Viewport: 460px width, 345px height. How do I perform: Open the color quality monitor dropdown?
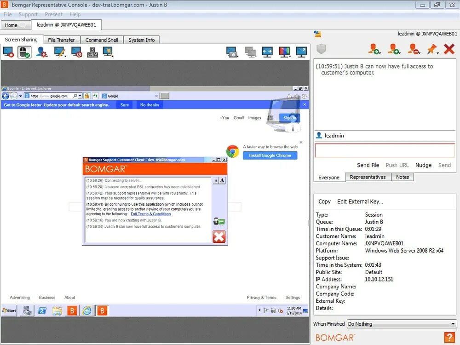pos(285,52)
